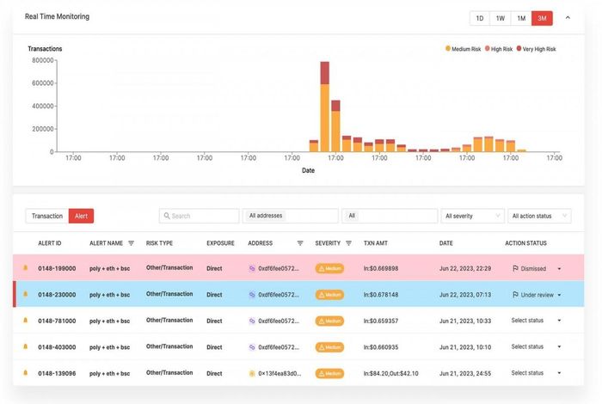This screenshot has height=404, width=602.
Task: Click the flag icon beside Dismissed status
Action: click(x=515, y=268)
